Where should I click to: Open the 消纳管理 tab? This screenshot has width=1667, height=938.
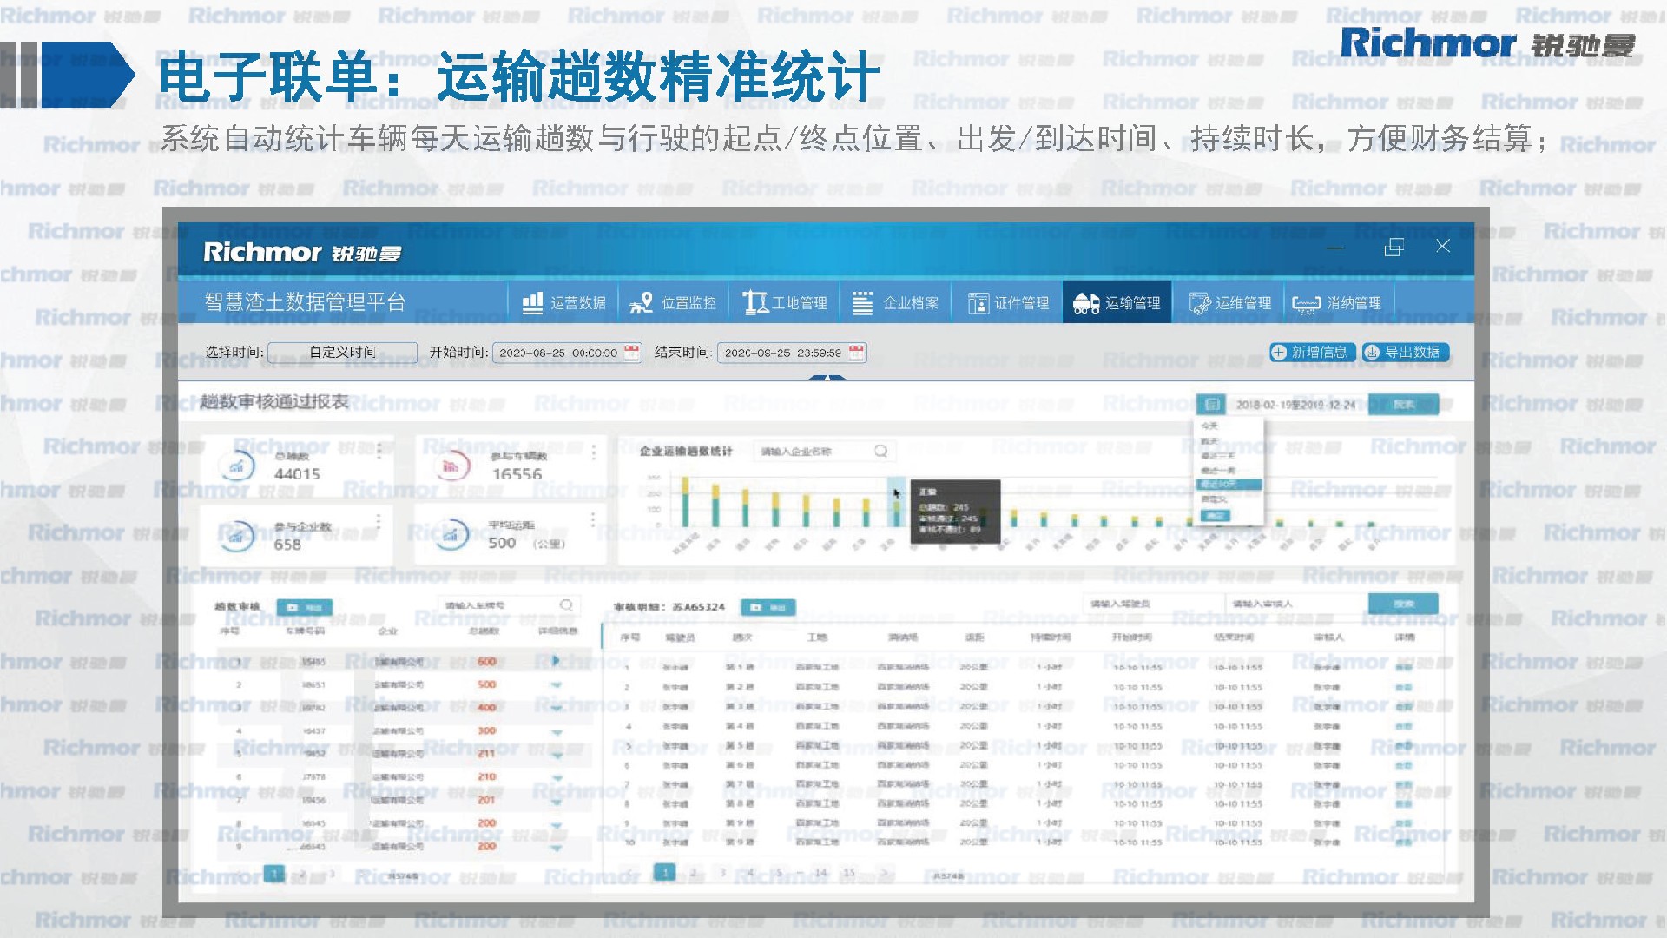pyautogui.click(x=1338, y=302)
